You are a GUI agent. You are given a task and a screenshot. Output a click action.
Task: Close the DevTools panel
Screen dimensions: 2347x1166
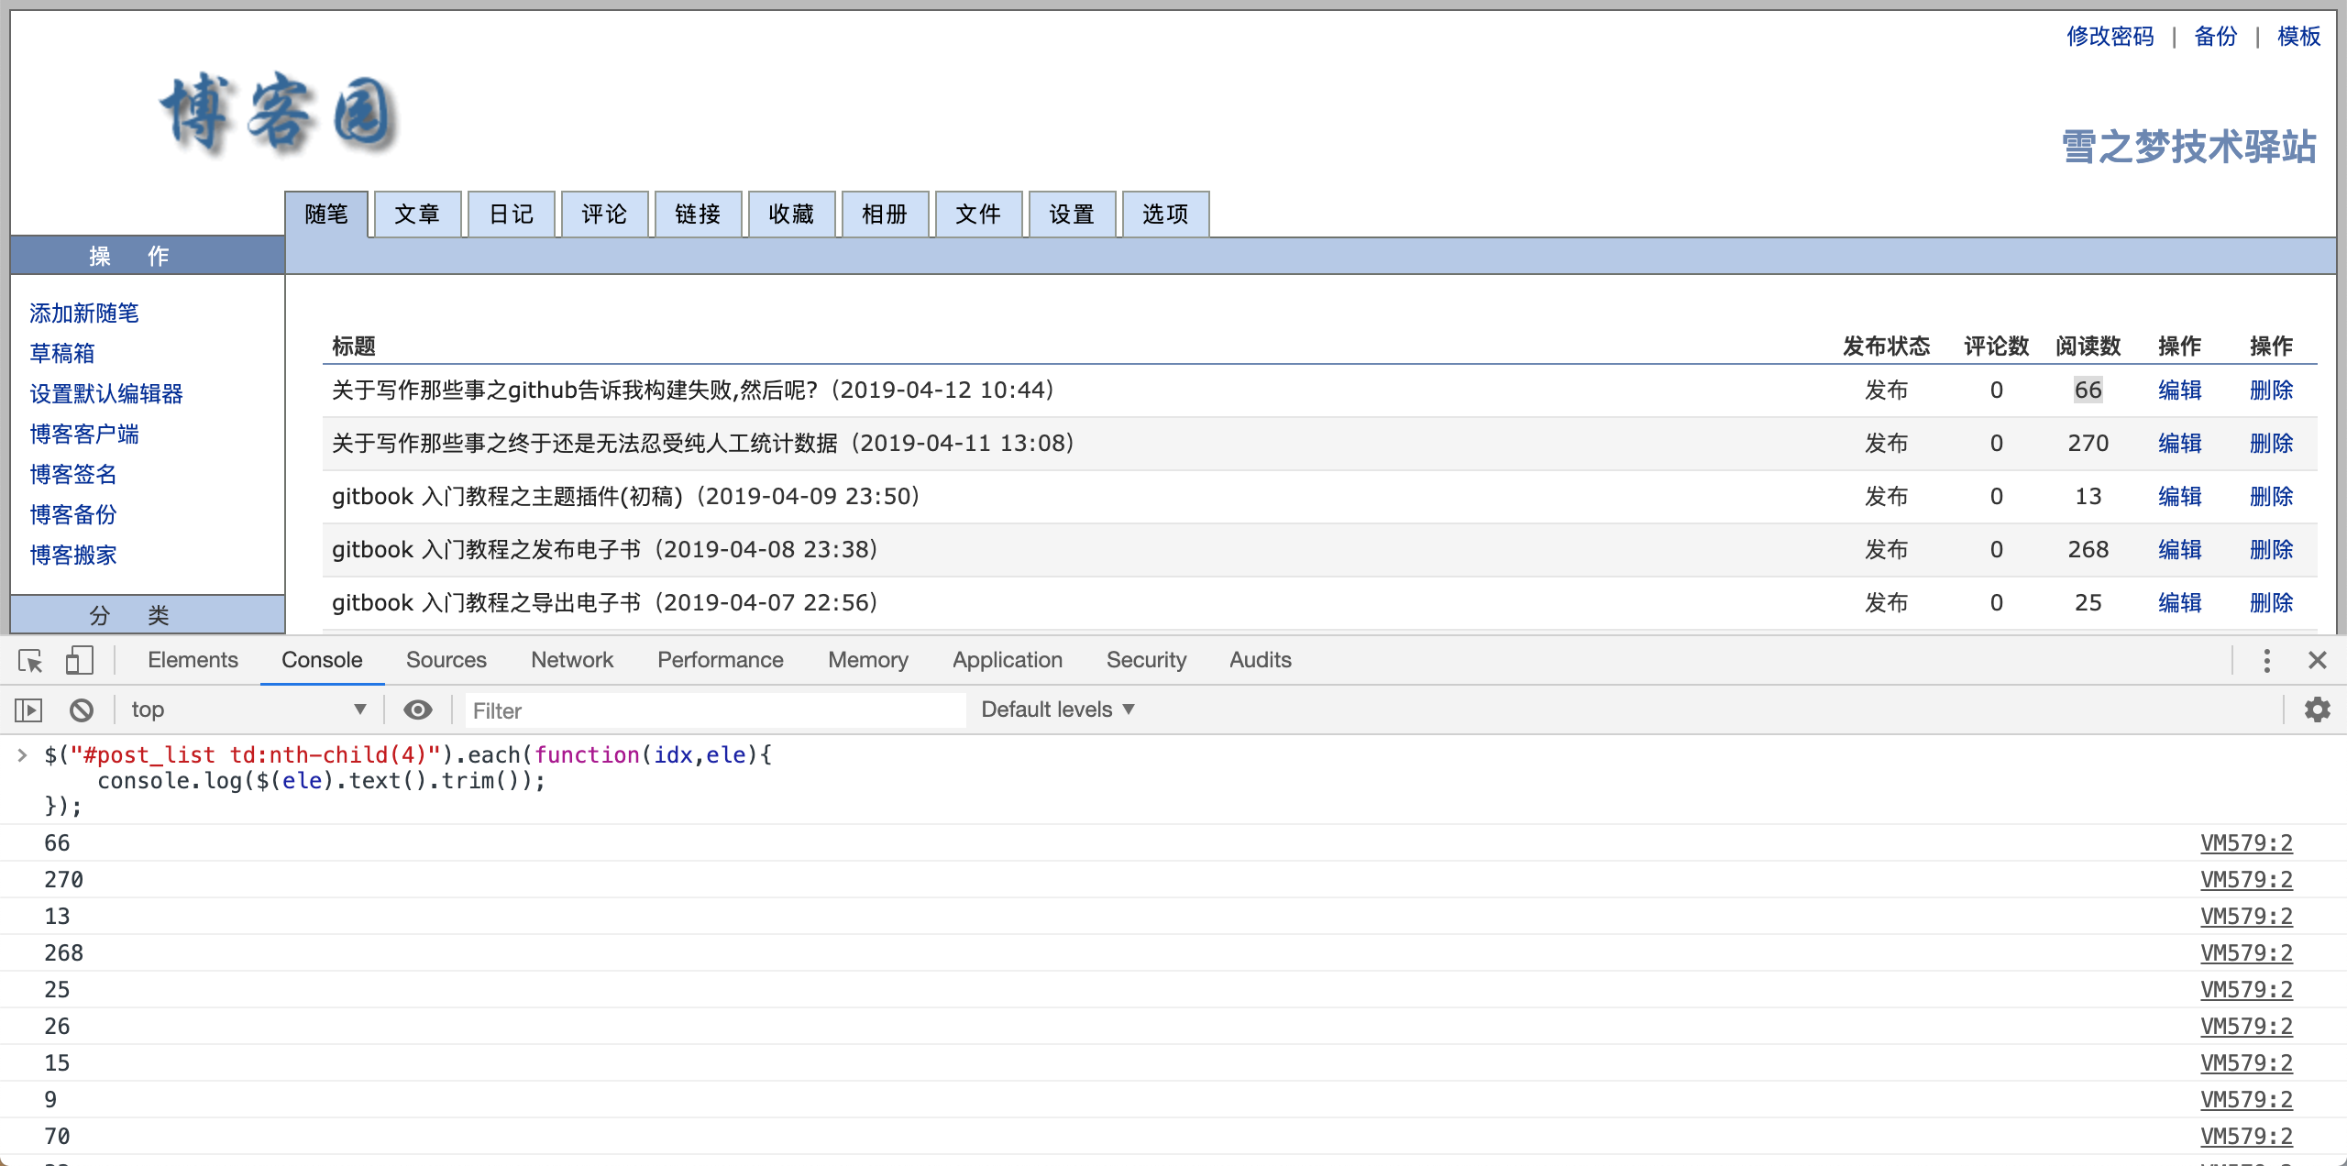pyautogui.click(x=2317, y=660)
